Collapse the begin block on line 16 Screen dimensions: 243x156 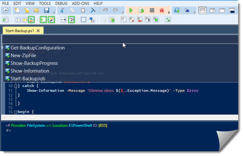tap(16, 112)
